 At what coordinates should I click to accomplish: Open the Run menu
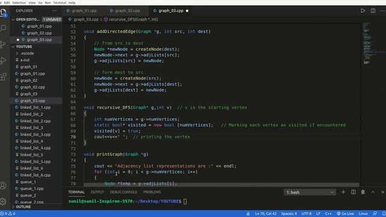[x=48, y=2]
